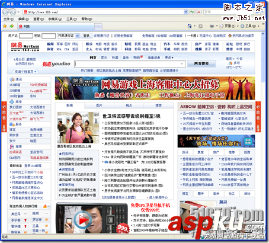Open the 网易通行证 login type dropdown
The width and height of the screenshot is (269, 243).
point(78,36)
